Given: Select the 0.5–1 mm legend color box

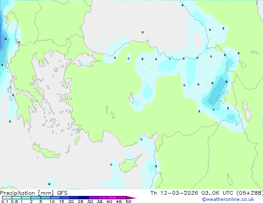Looking at the screenshot, I should [x=17, y=198].
